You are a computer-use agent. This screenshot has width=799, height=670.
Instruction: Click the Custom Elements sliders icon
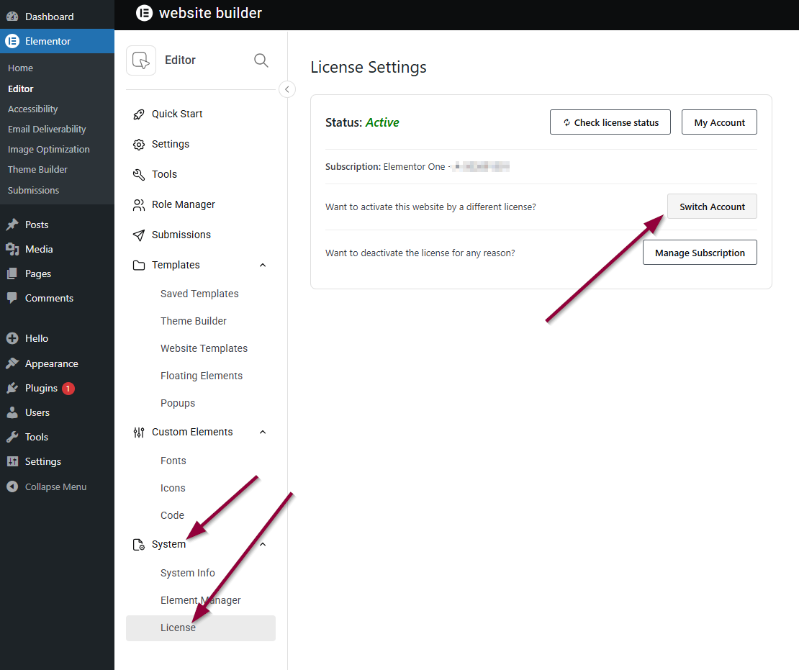[139, 432]
